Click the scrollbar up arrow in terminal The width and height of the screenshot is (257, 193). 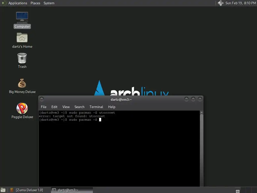pos(202,112)
